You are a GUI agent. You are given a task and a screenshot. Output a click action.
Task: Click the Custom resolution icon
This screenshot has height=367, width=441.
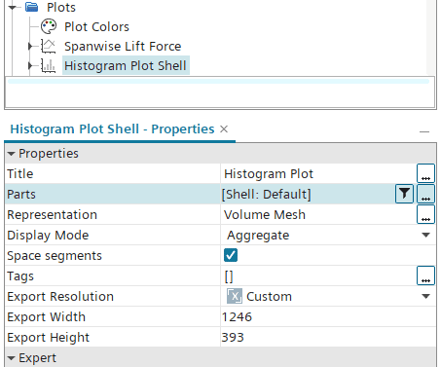pyautogui.click(x=235, y=296)
